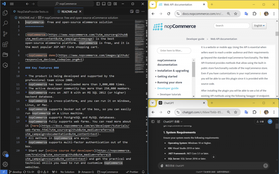This screenshot has width=279, height=174.
Task: Open VS Code Accounts menu
Action: tap(5, 154)
